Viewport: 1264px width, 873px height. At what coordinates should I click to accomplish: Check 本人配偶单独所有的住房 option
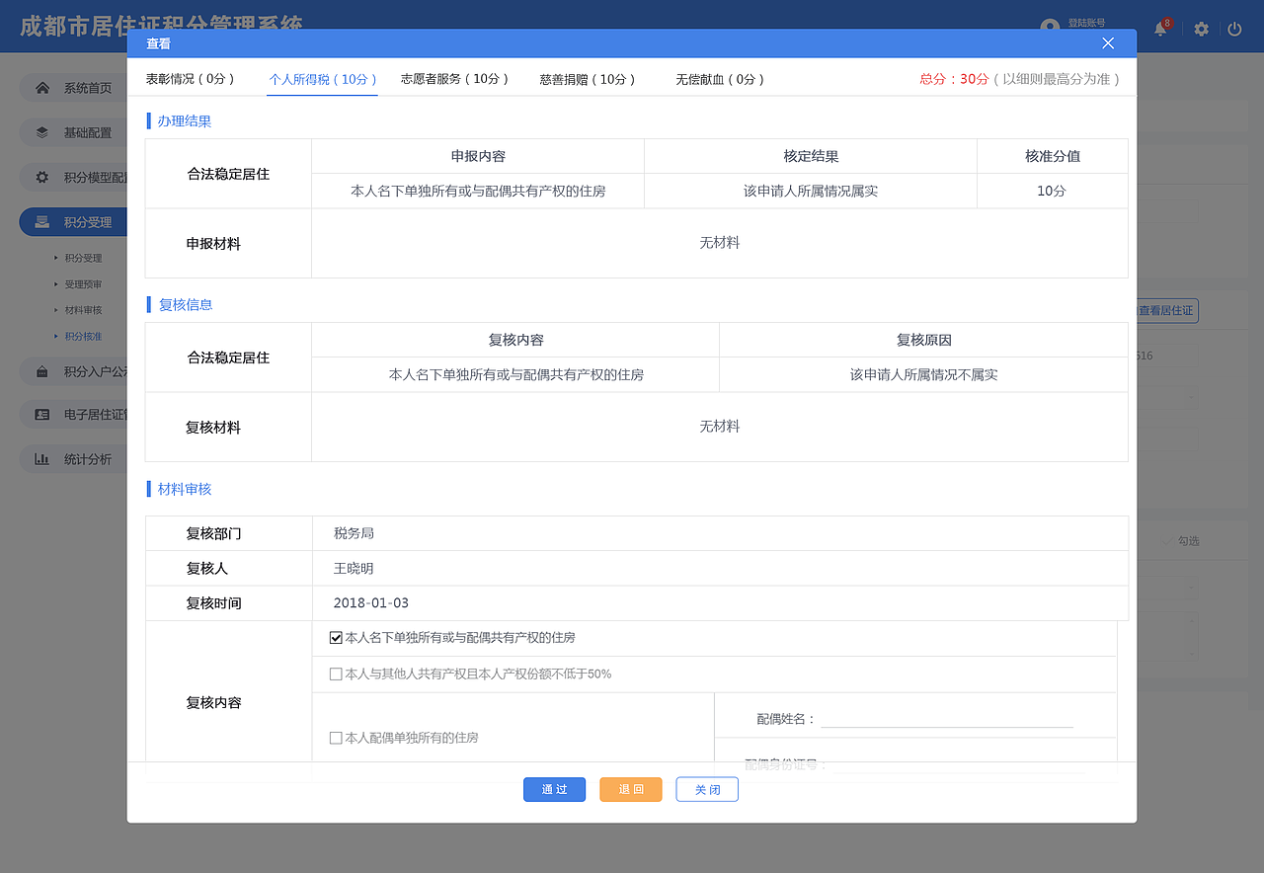[336, 738]
